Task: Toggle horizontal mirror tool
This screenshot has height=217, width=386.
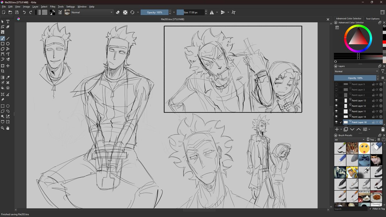Action: pyautogui.click(x=212, y=12)
